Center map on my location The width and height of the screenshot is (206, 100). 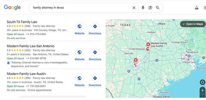202,82
